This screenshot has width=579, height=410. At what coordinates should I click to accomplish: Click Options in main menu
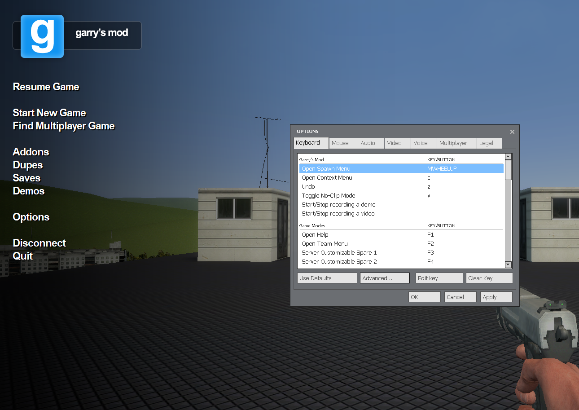[31, 217]
